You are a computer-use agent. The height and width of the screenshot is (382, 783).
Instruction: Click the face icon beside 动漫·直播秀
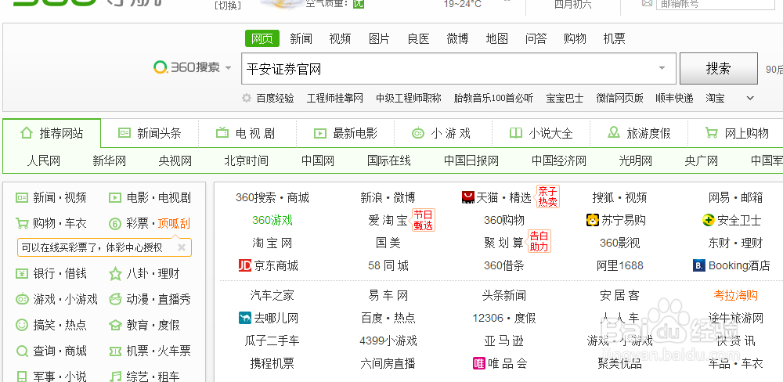point(115,299)
